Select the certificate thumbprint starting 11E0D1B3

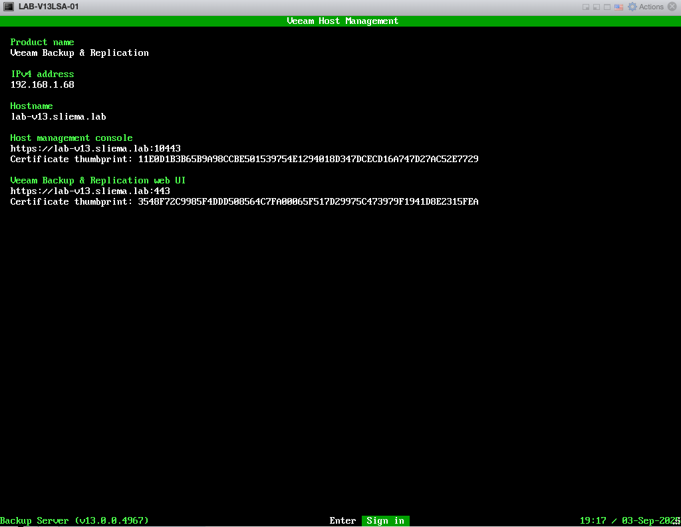[x=309, y=159]
